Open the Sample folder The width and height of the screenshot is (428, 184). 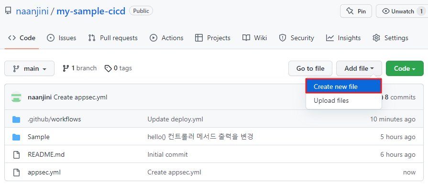coord(38,137)
